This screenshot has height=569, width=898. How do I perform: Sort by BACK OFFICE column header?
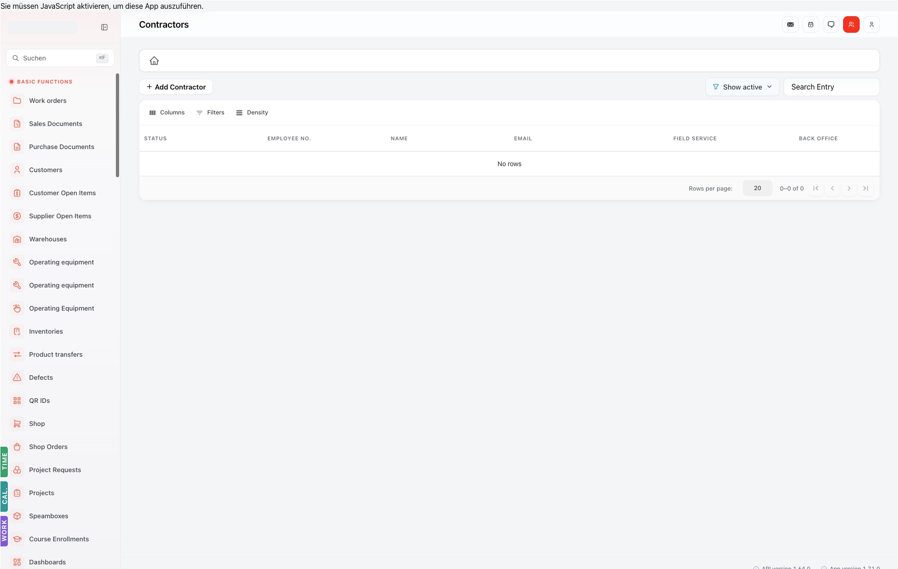click(818, 138)
